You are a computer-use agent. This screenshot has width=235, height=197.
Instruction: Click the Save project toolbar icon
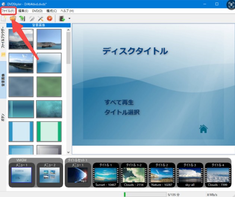pyautogui.click(x=22, y=19)
